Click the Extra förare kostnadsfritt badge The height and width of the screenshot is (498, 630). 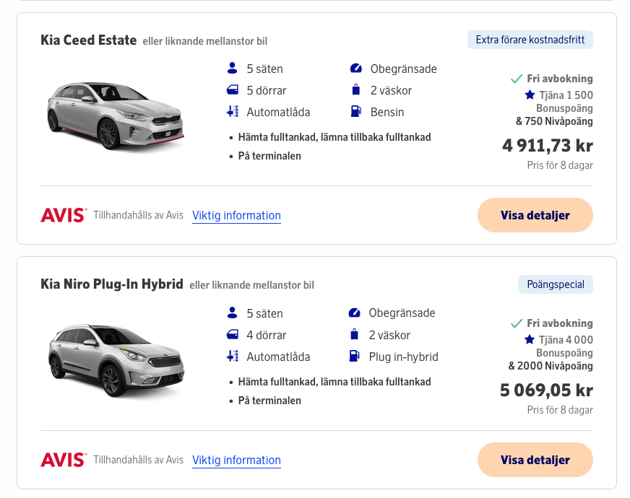pos(530,40)
